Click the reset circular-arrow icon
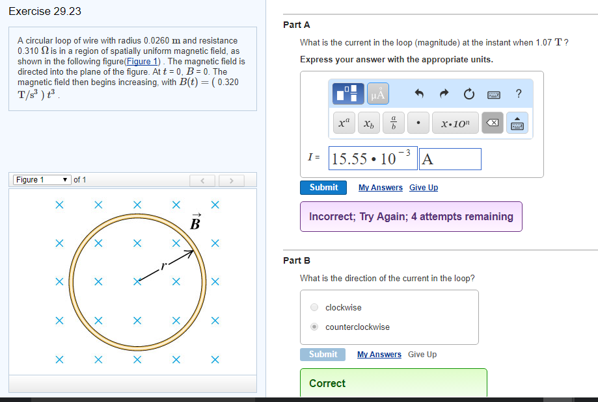Image resolution: width=598 pixels, height=402 pixels. (469, 93)
